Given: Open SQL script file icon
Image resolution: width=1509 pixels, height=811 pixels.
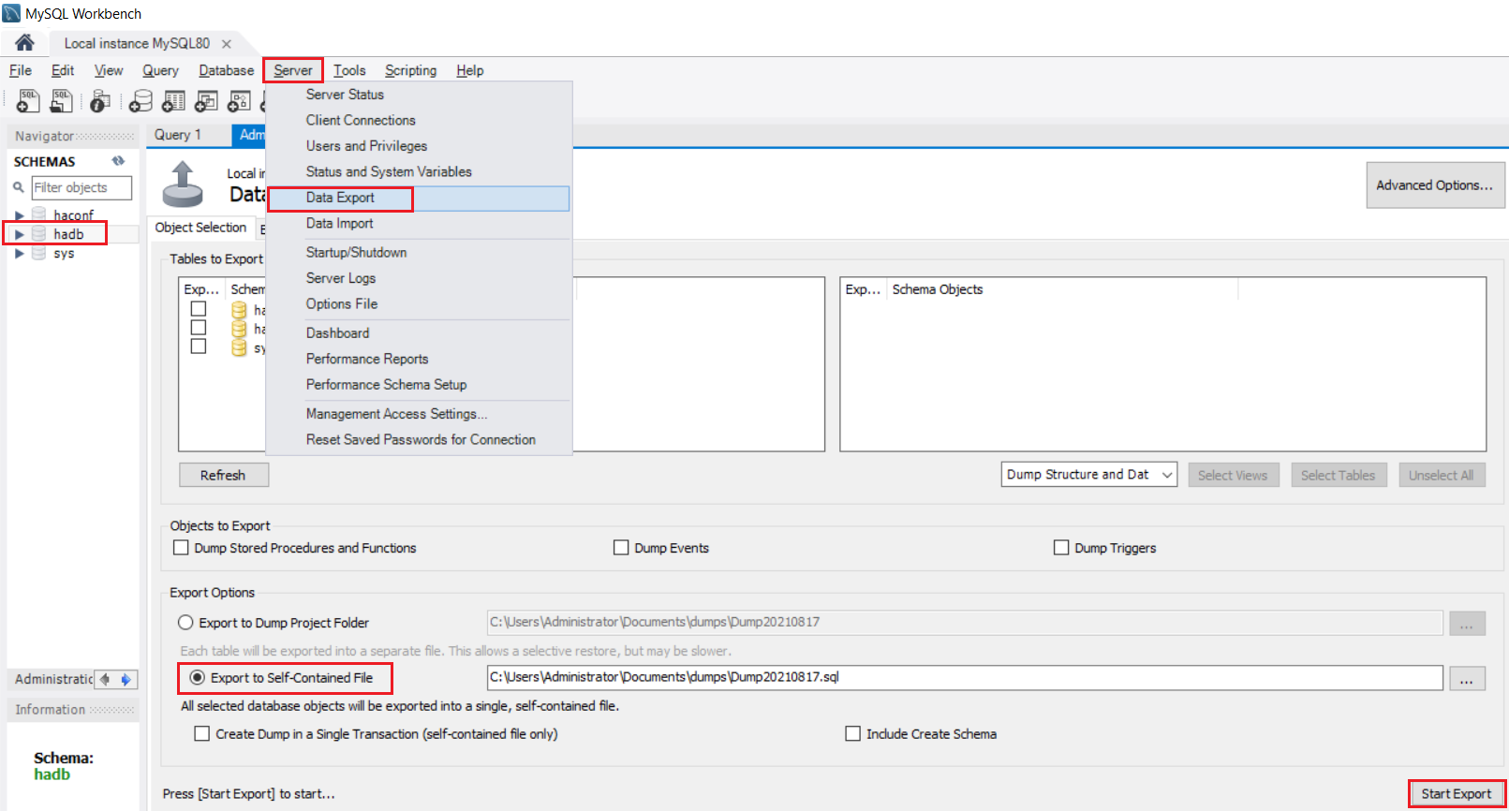Looking at the screenshot, I should [x=62, y=100].
